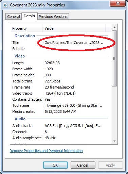Click the vertical scrollbar thumb
The height and width of the screenshot is (174, 128).
pos(114,58)
